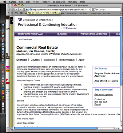Open Top Sites grid icon
123x133 pixels.
coord(21,14)
